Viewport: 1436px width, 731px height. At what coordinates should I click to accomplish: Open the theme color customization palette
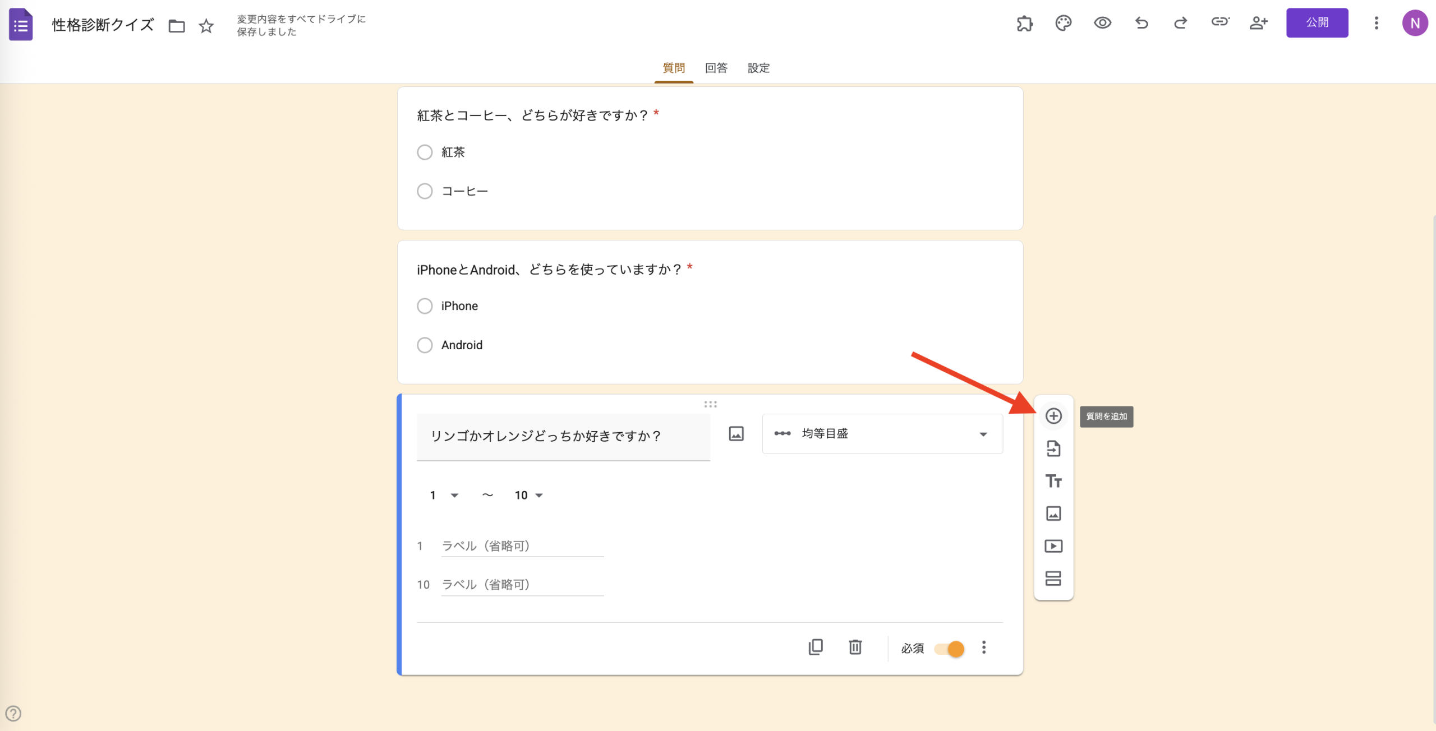click(1062, 23)
